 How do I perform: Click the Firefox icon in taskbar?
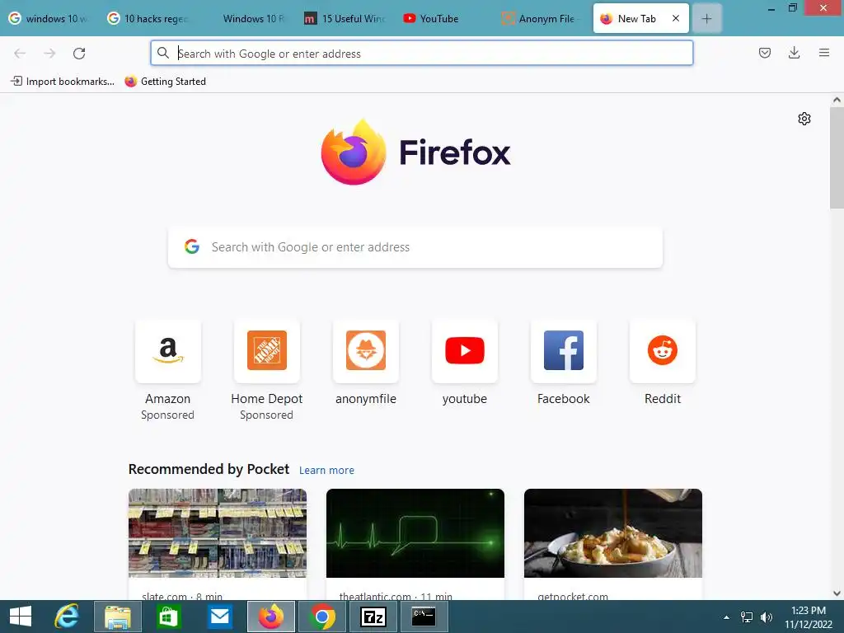pos(270,617)
